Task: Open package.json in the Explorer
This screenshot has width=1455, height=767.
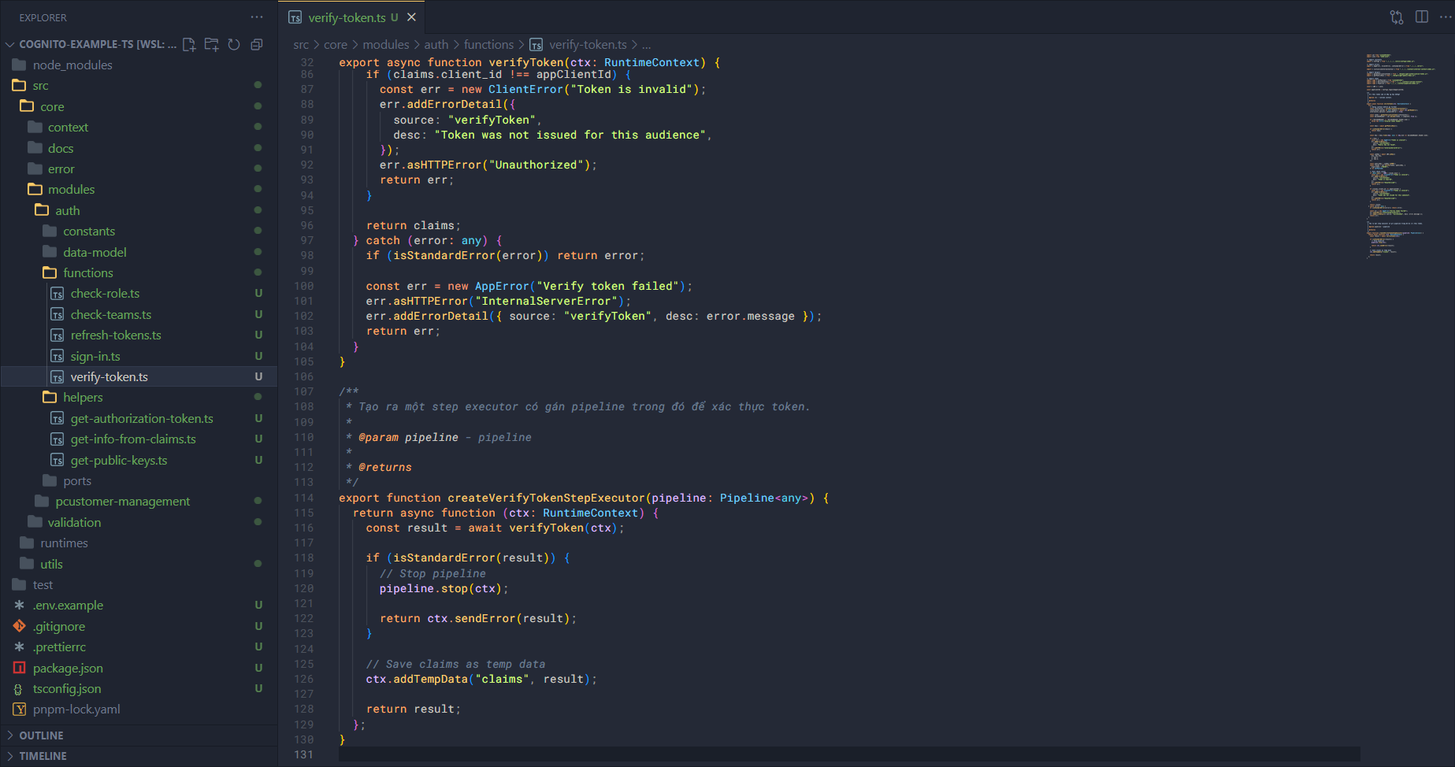Action: coord(68,669)
